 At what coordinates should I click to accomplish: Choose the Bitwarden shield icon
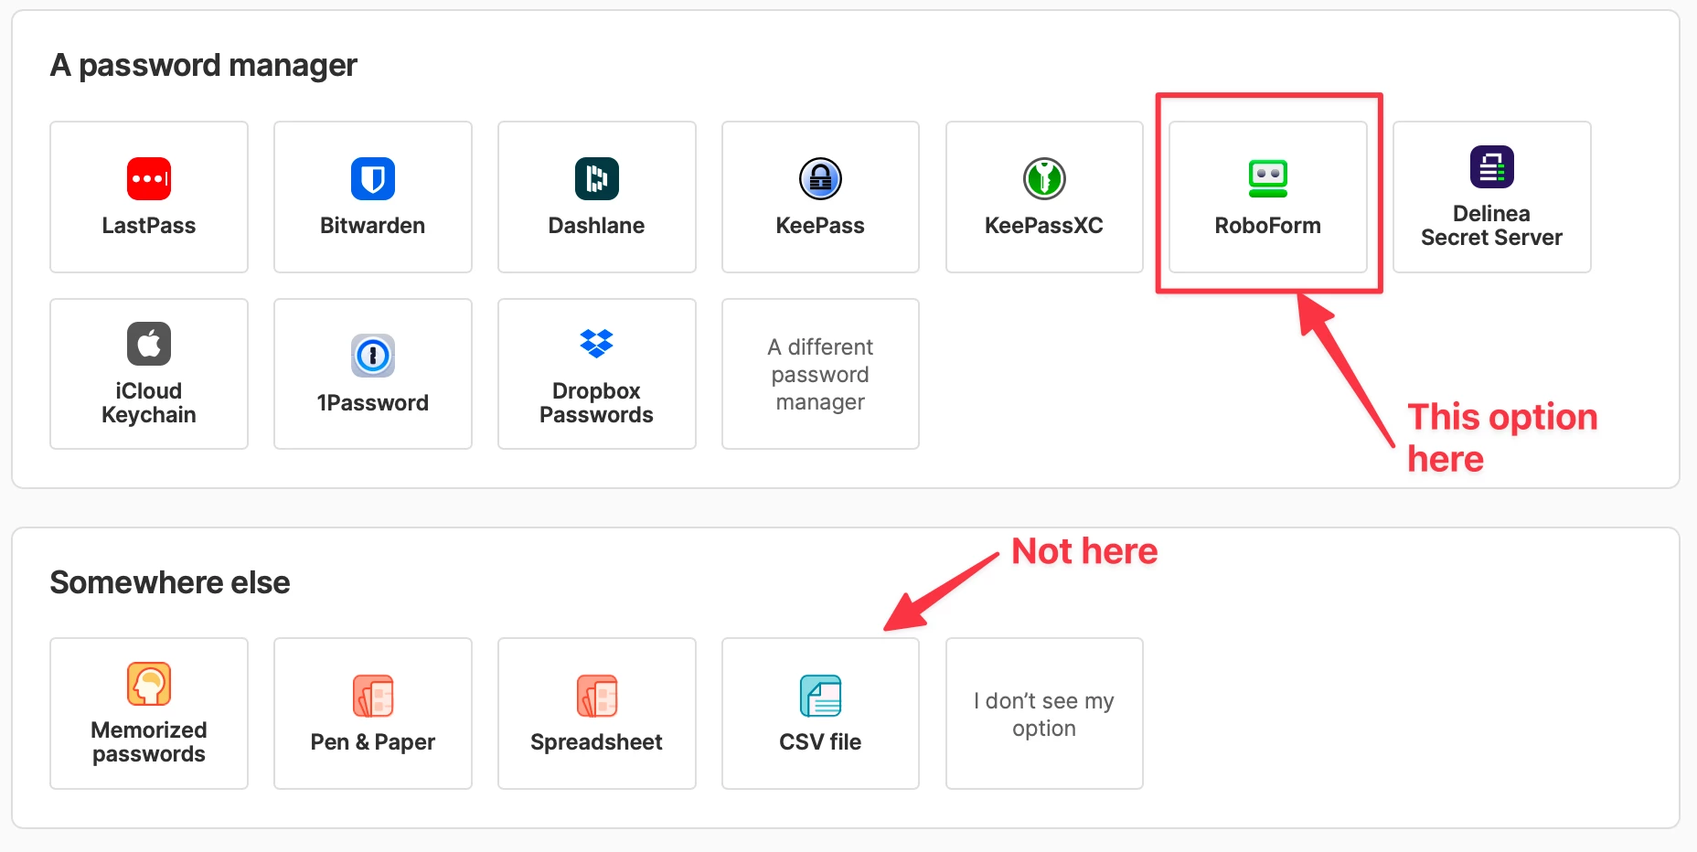pos(373,178)
